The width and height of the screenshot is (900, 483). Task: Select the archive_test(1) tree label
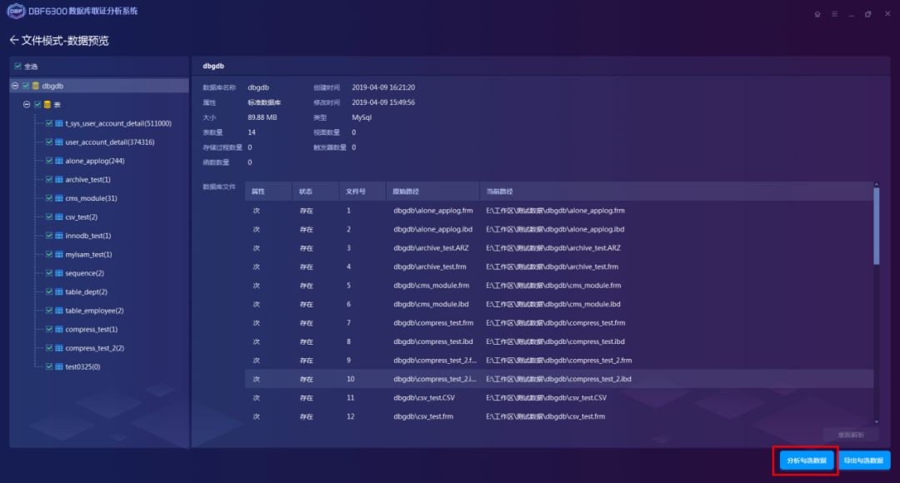click(x=87, y=180)
